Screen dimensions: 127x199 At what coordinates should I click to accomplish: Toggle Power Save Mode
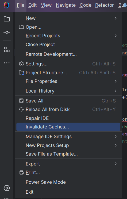point(68,182)
